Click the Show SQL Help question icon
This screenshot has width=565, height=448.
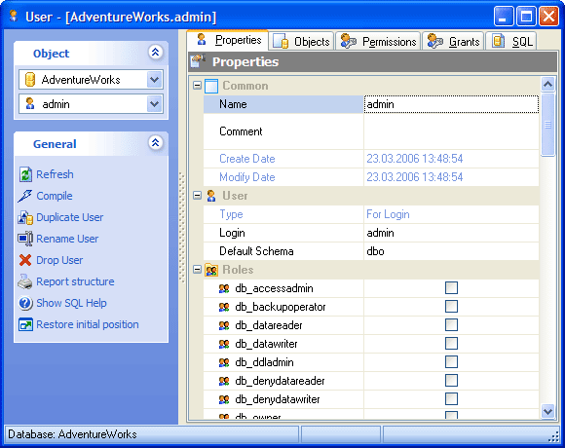click(x=25, y=303)
